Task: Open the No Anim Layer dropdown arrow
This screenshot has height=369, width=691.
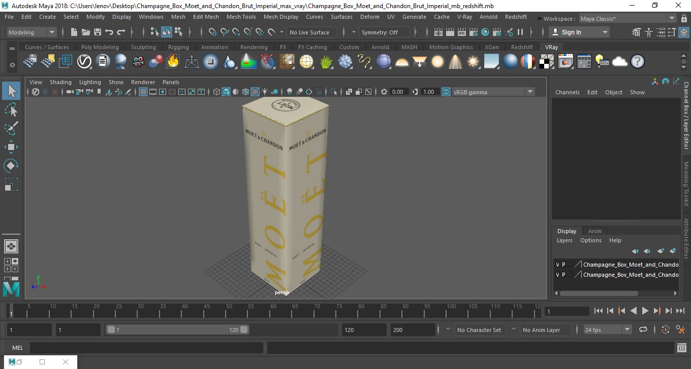Action: pos(514,329)
